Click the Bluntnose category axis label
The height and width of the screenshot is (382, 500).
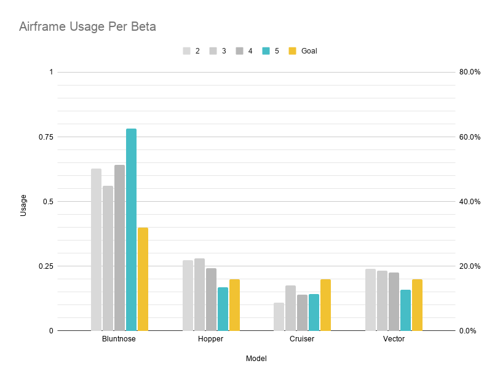119,339
